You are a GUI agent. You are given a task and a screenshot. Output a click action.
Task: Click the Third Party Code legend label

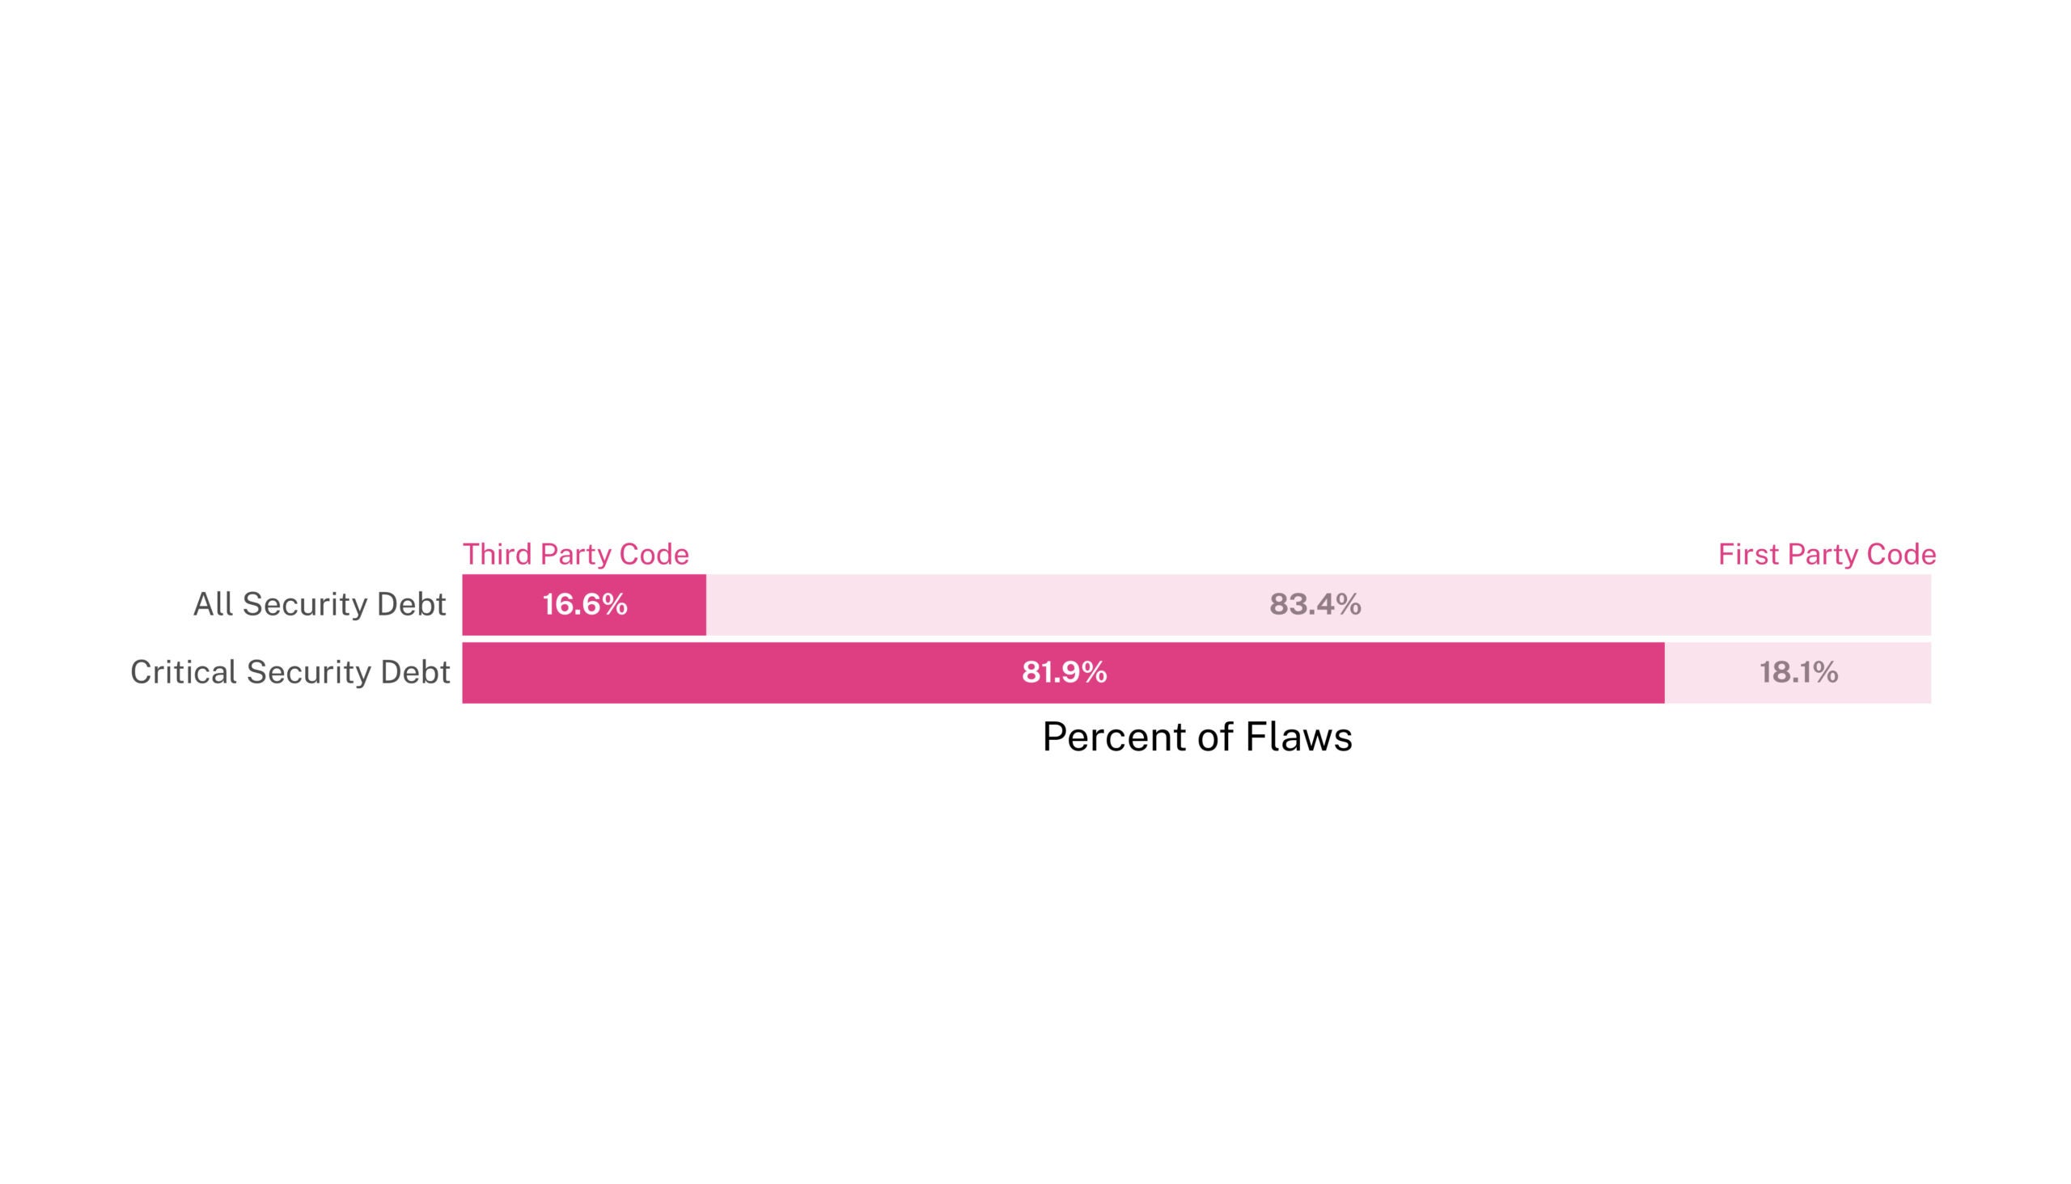(575, 555)
